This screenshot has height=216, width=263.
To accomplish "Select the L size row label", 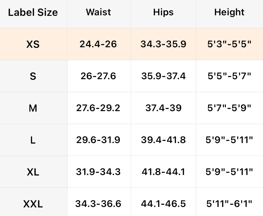I will click(x=33, y=140).
